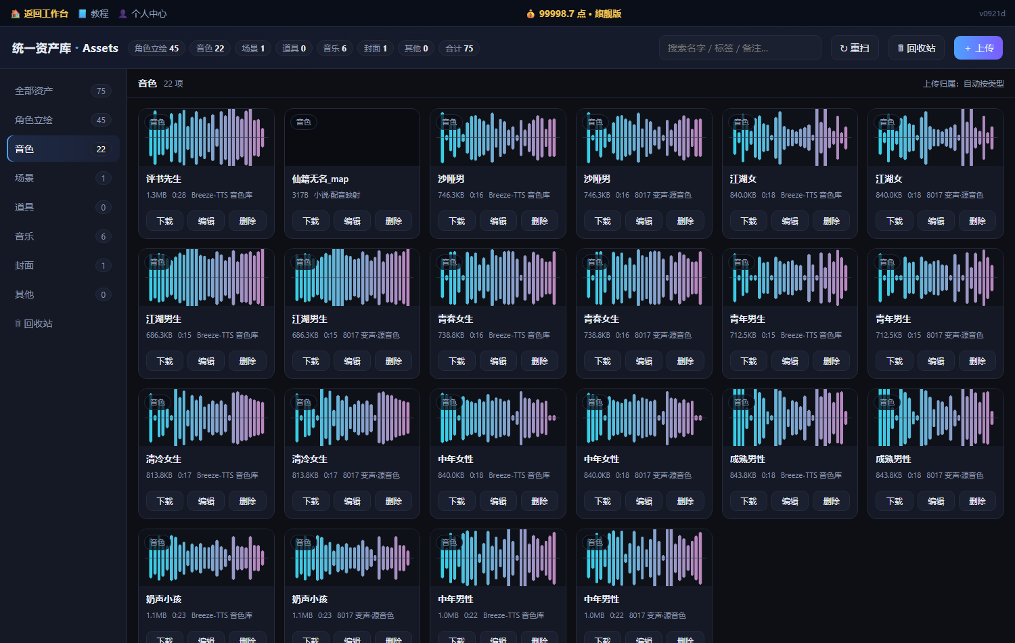This screenshot has height=643, width=1015.
Task: Delete the 沙哑男 8017 变声 voice
Action: point(685,221)
